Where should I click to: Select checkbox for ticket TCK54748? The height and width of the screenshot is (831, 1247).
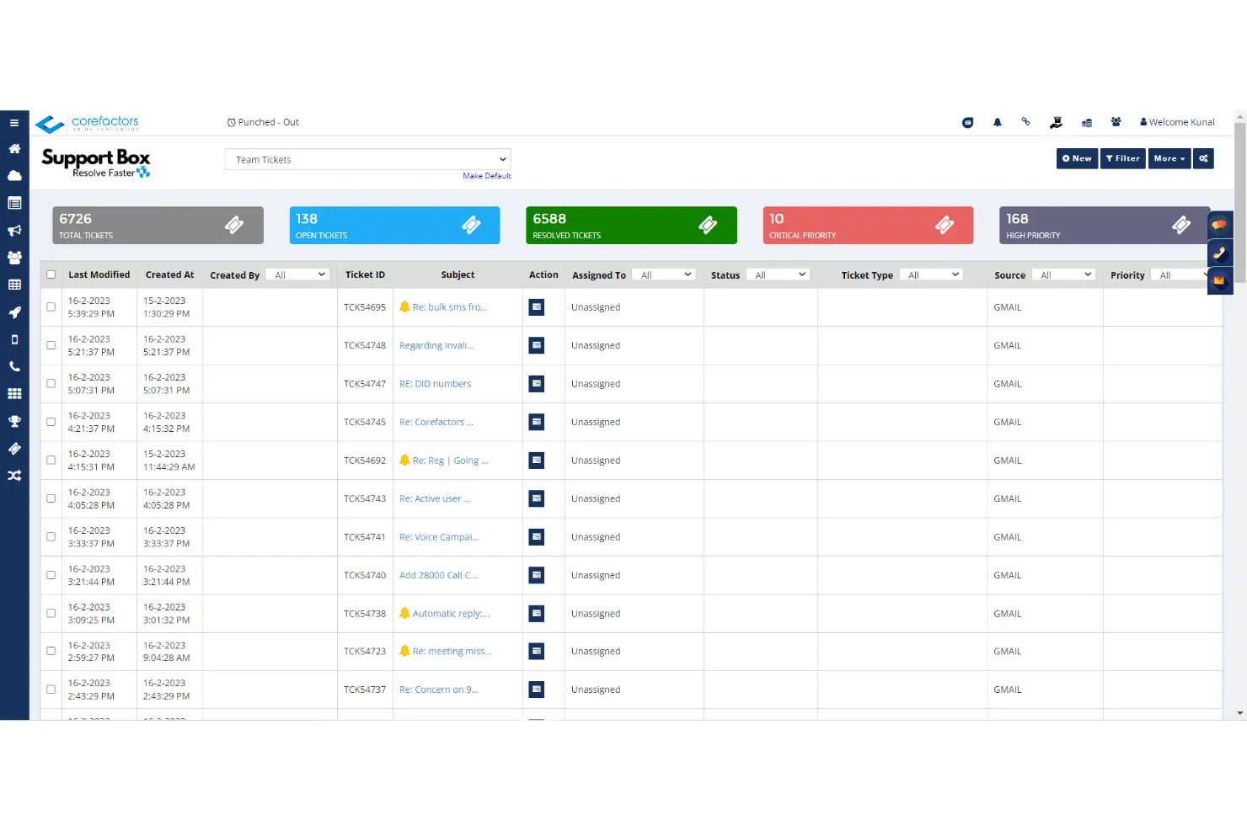point(51,345)
